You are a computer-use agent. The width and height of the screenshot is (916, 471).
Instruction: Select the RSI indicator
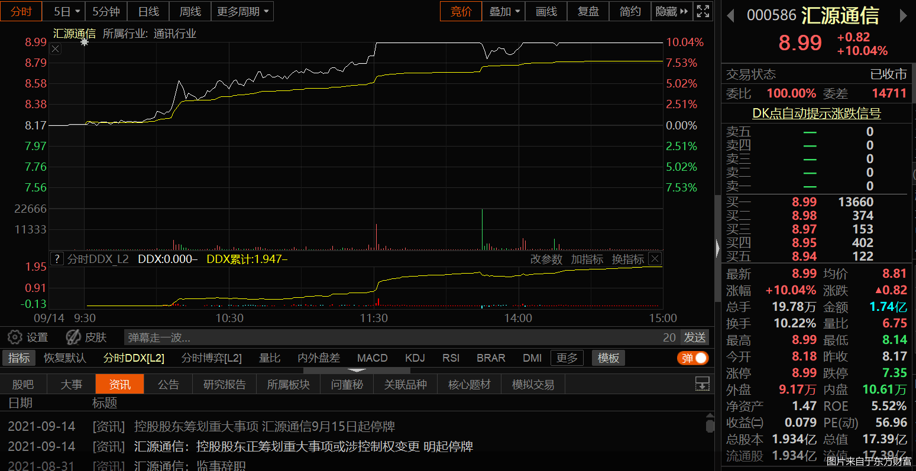click(451, 358)
